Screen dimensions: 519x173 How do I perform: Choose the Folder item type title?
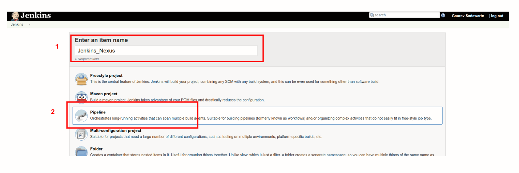[x=96, y=149]
